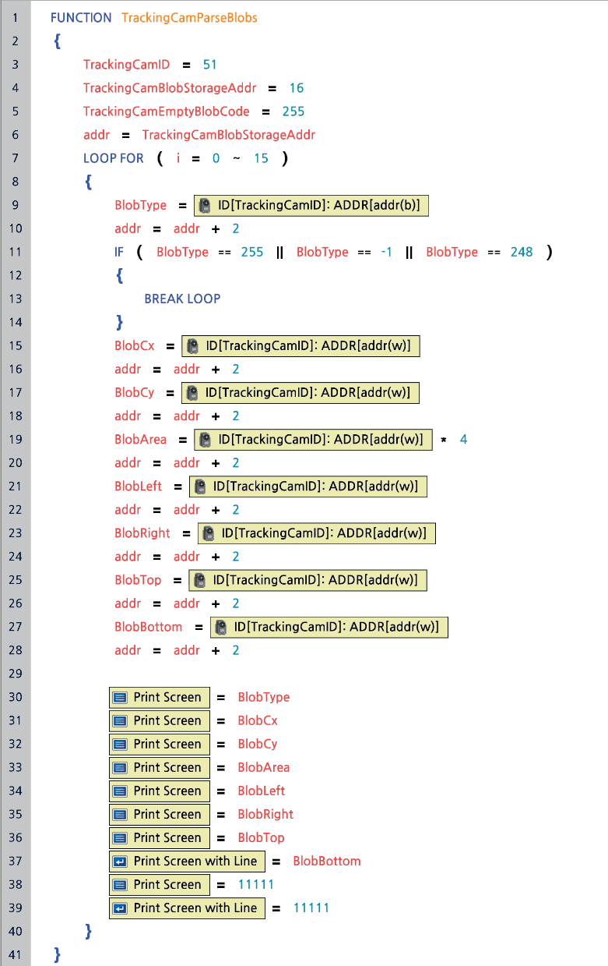Select the BlobRight camera address block
Viewport: 608px width, 966px height.
317,533
